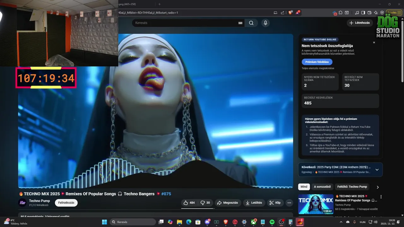Click Prémium feloldása button
The width and height of the screenshot is (404, 227).
[317, 62]
